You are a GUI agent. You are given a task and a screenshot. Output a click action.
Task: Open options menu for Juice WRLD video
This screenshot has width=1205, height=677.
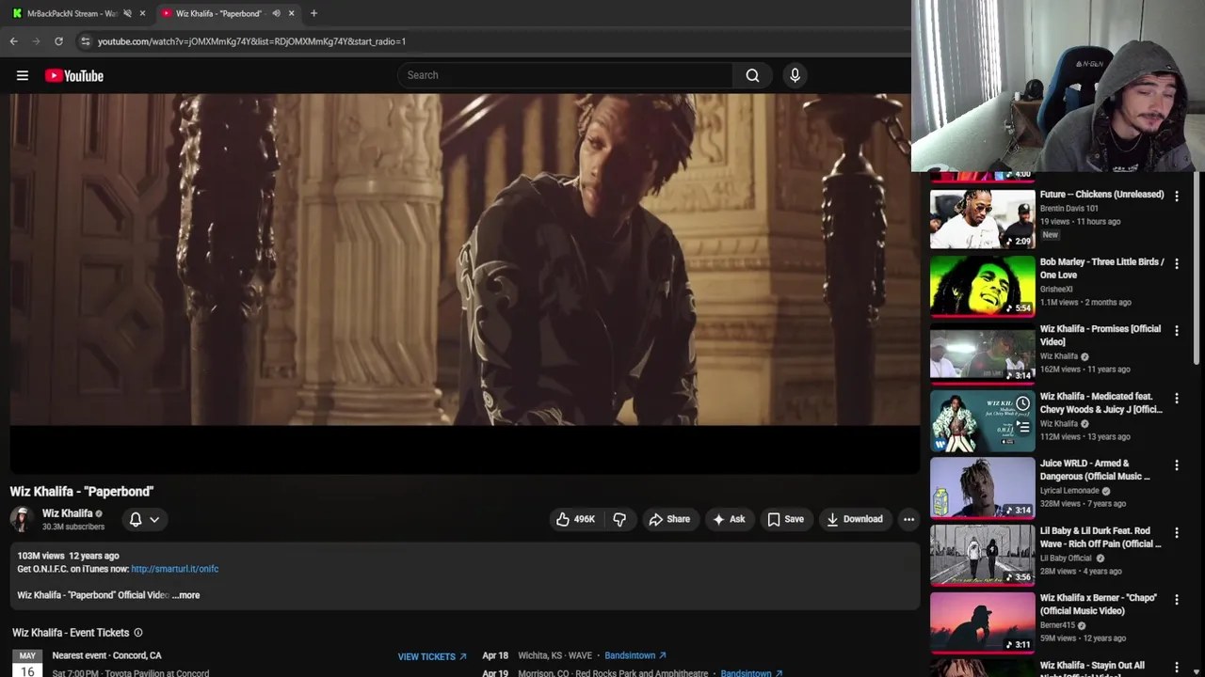1176,464
